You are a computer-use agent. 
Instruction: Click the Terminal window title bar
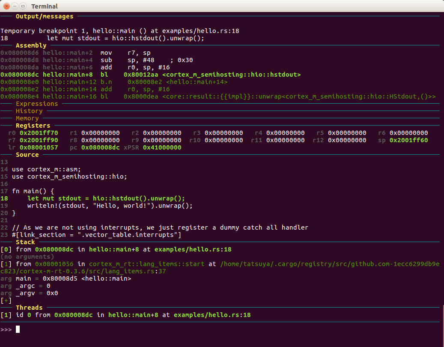click(x=45, y=6)
